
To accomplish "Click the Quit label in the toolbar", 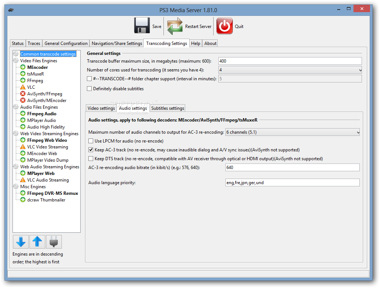I will pyautogui.click(x=239, y=26).
